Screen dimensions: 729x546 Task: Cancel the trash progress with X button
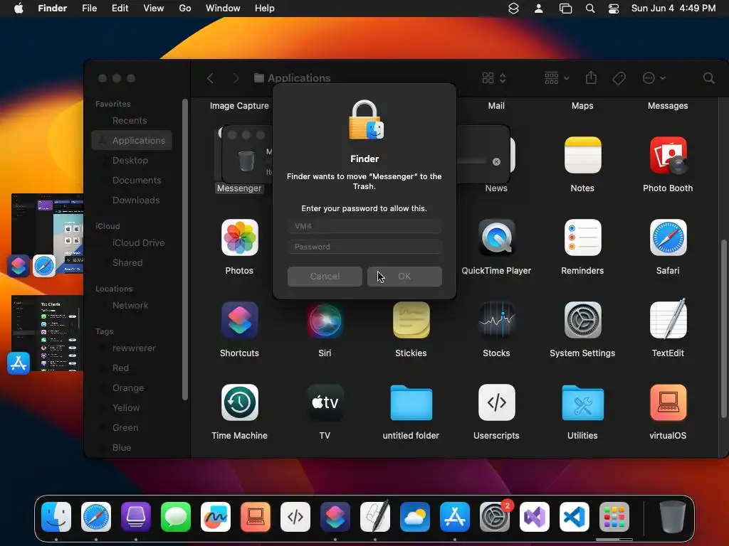(x=496, y=161)
